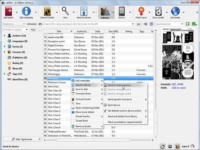This screenshot has height=150, width=200.
Task: Toggle the tag browser status bar icon
Action: tap(163, 146)
